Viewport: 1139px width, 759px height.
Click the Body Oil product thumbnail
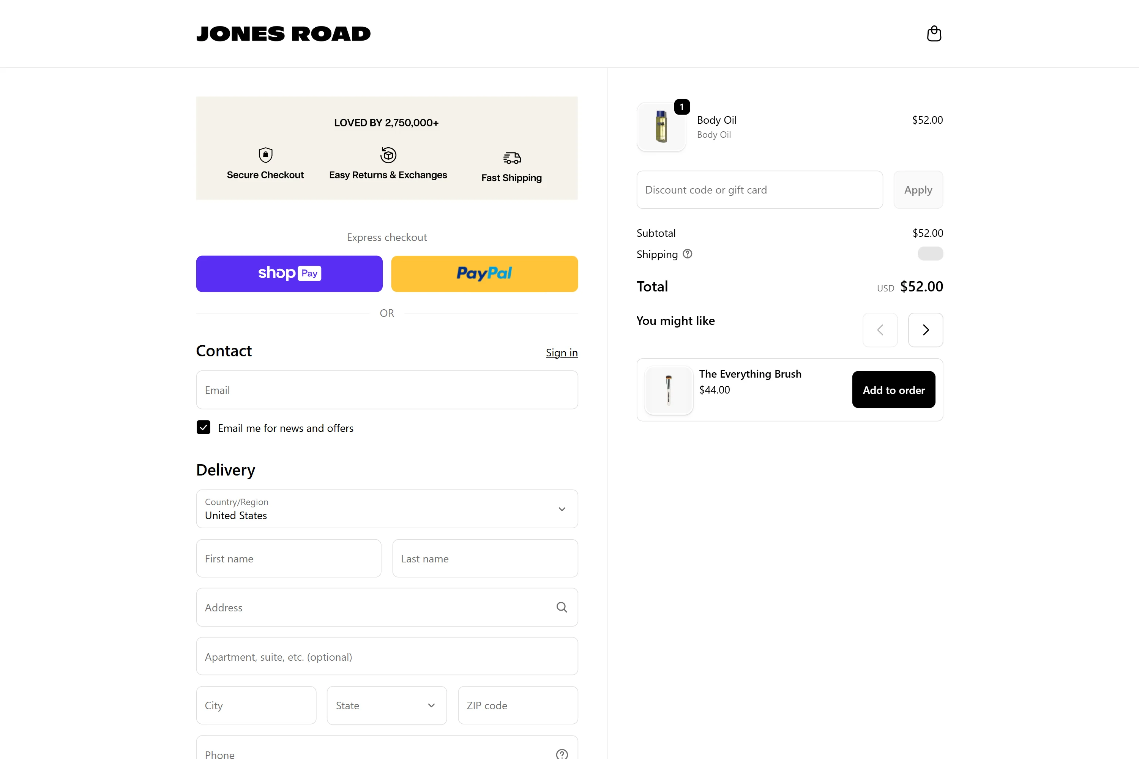(x=661, y=127)
